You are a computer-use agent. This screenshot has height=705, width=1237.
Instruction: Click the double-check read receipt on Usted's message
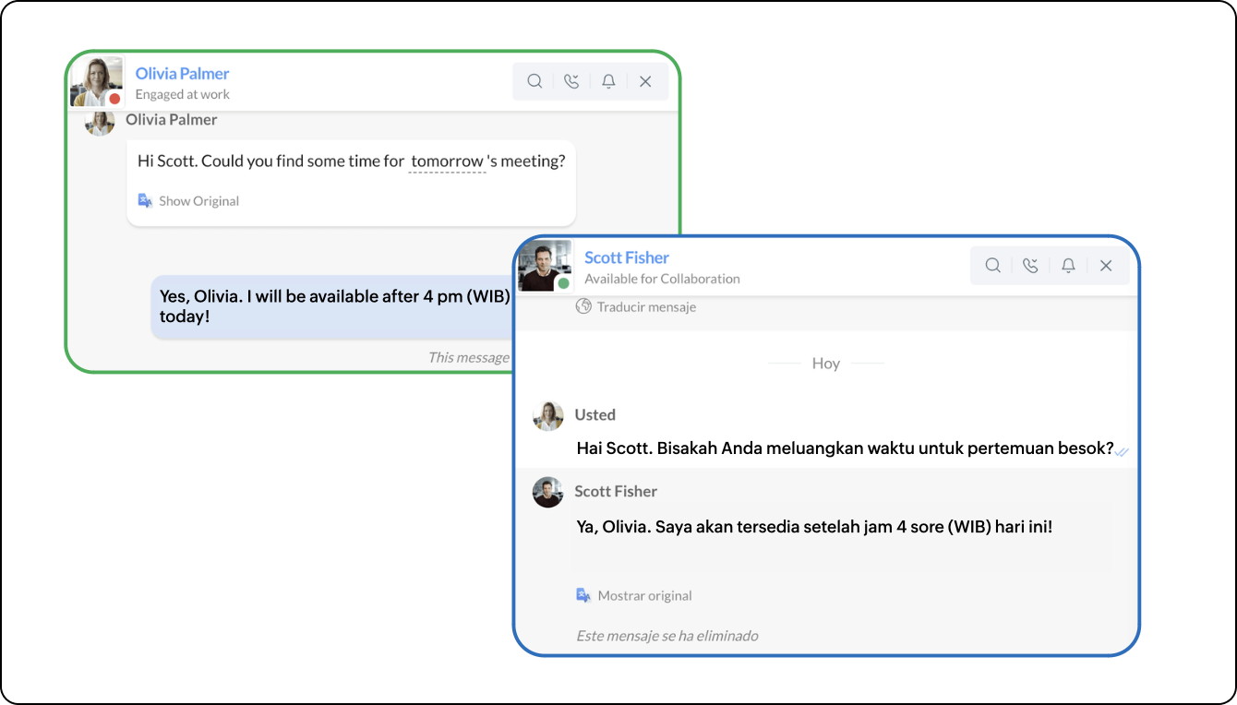[1123, 451]
